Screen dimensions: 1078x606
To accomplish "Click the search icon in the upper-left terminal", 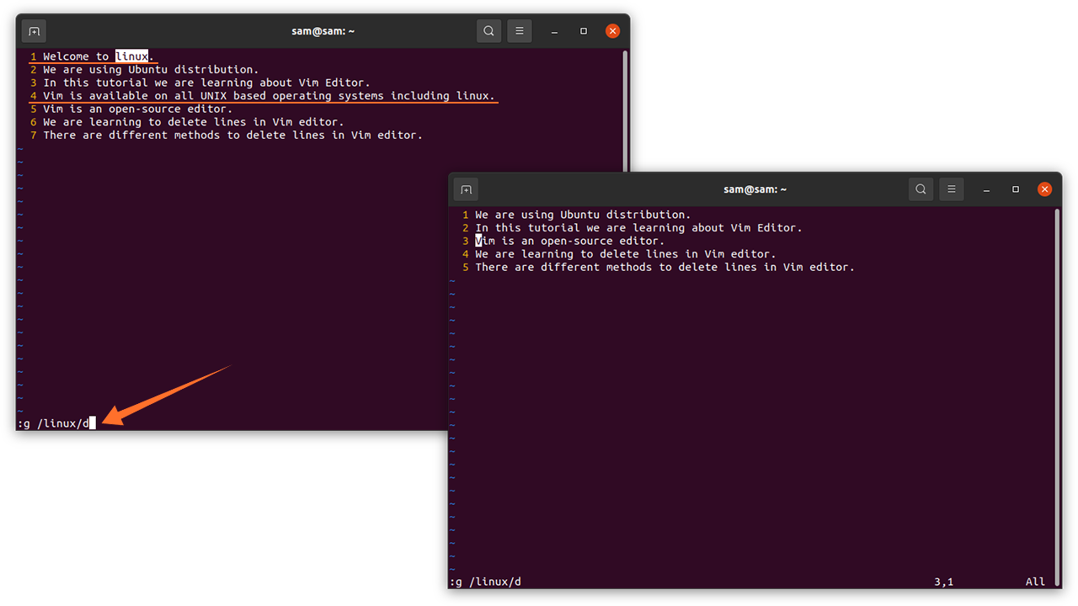I will (x=488, y=31).
